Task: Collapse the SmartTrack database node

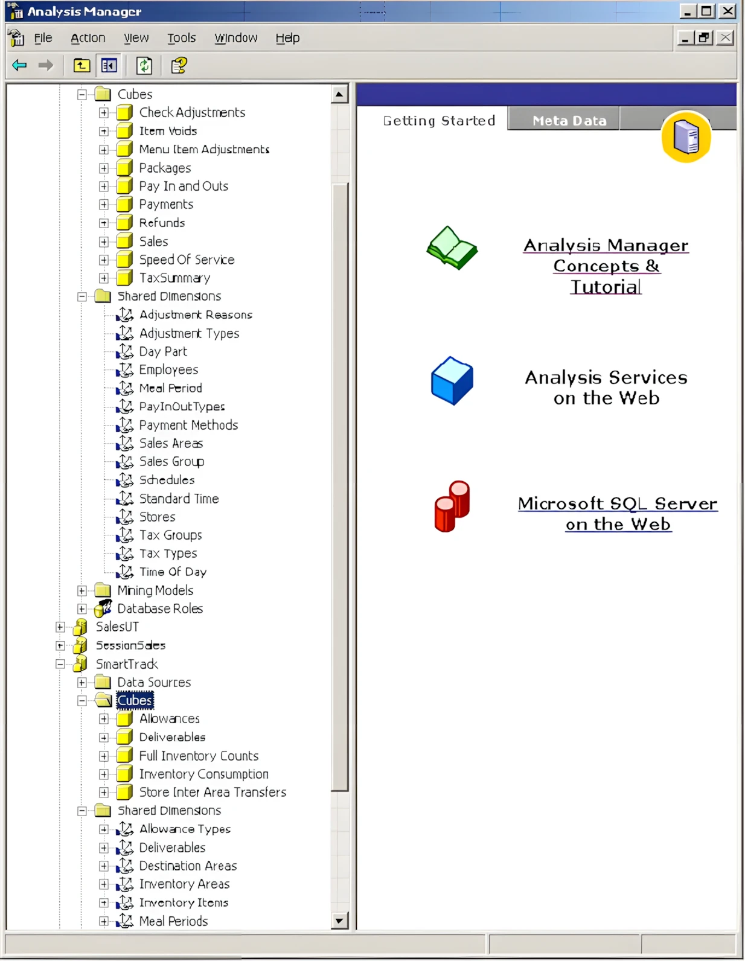Action: (60, 664)
